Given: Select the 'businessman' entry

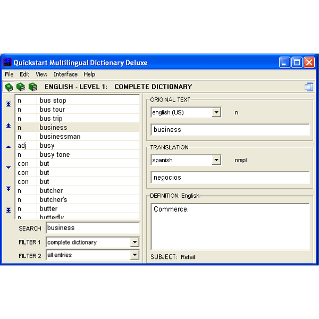Looking at the screenshot, I should (x=78, y=137).
